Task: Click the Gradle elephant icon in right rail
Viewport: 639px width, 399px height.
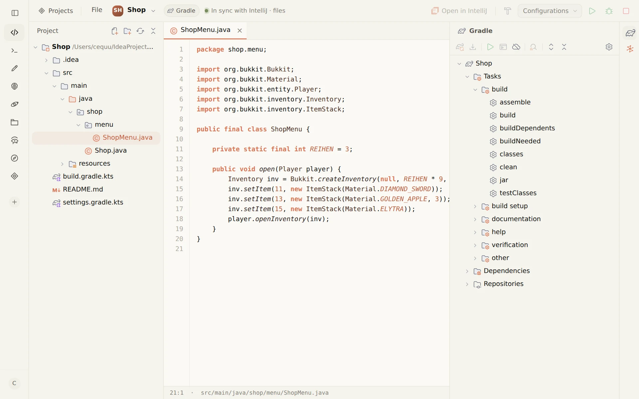Action: click(x=630, y=33)
